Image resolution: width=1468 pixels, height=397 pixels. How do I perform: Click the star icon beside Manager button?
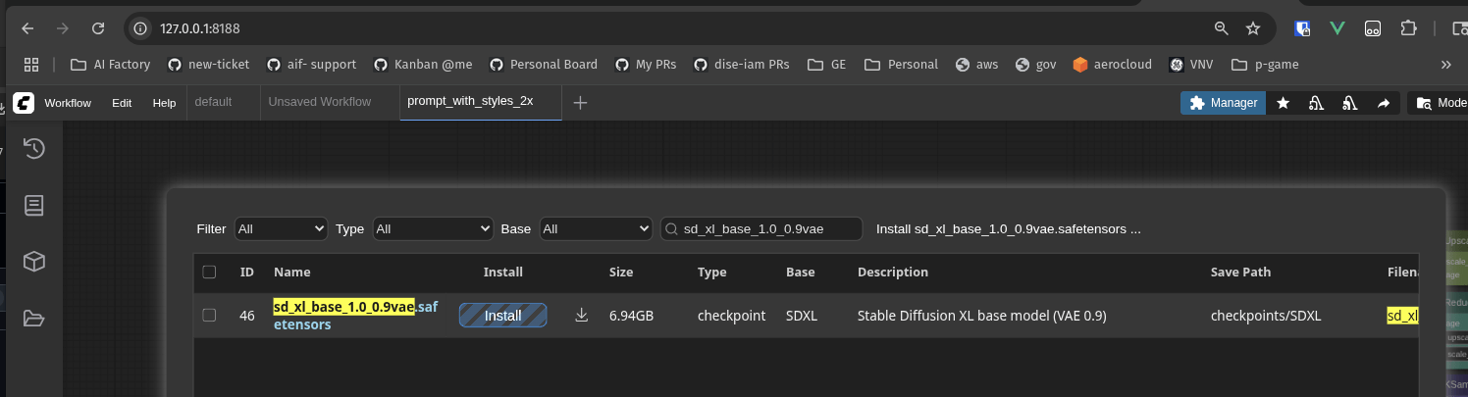(x=1283, y=103)
